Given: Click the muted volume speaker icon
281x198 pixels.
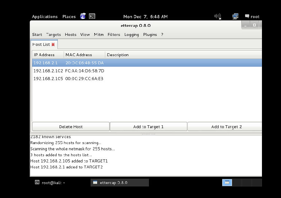Looking at the screenshot, I should pyautogui.click(x=218, y=17).
